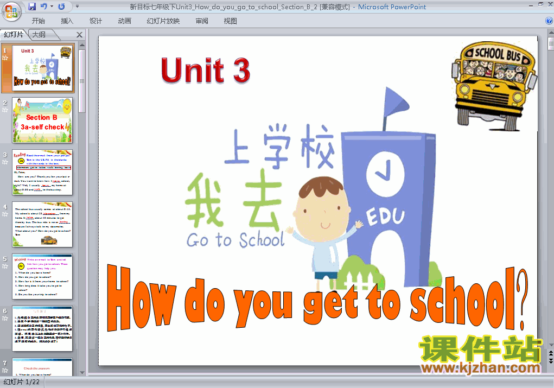Expand the Customize Quick Access Toolbar dropdown
Image resolution: width=554 pixels, height=388 pixels.
78,7
